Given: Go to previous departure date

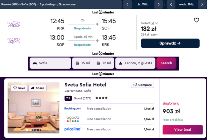Looking at the screenshot, I should click(127, 4).
